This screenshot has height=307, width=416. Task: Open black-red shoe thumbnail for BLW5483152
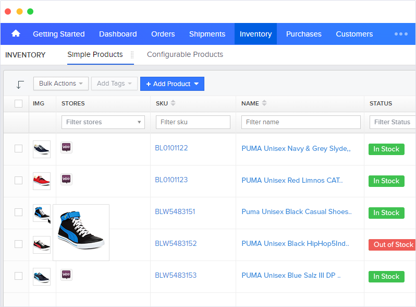point(42,245)
